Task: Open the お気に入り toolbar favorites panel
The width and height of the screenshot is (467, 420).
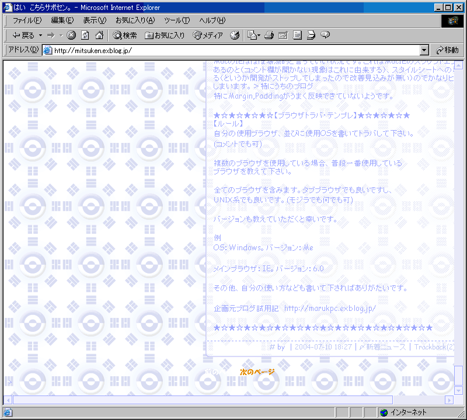Action: point(165,36)
